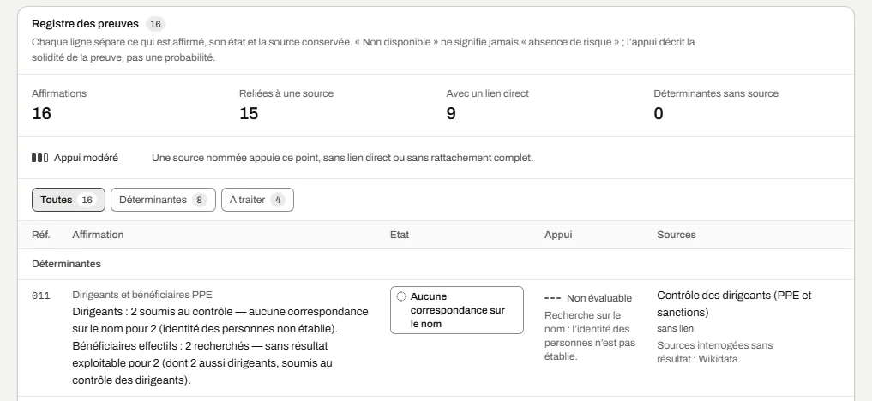Open the À traiter filter tab

257,200
